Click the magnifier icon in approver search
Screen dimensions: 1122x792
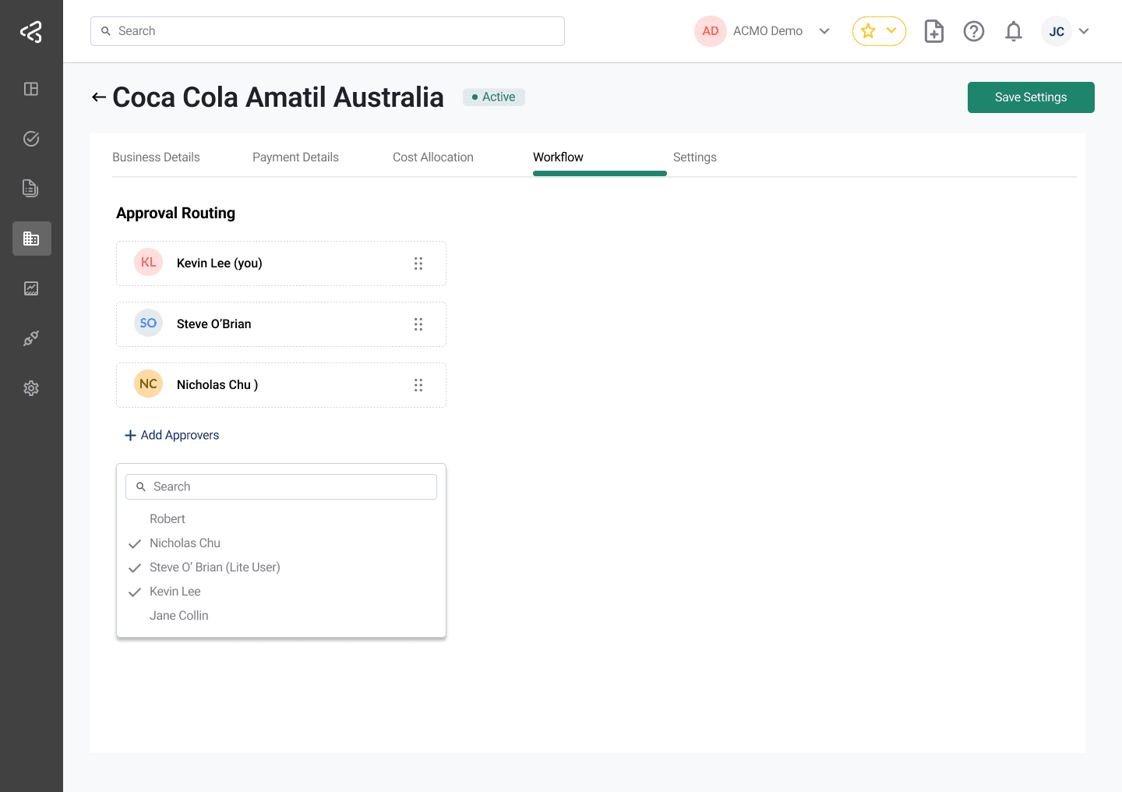point(141,486)
